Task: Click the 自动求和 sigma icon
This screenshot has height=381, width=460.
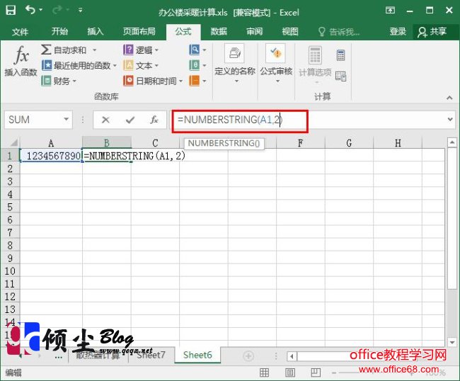Action: tap(46, 50)
